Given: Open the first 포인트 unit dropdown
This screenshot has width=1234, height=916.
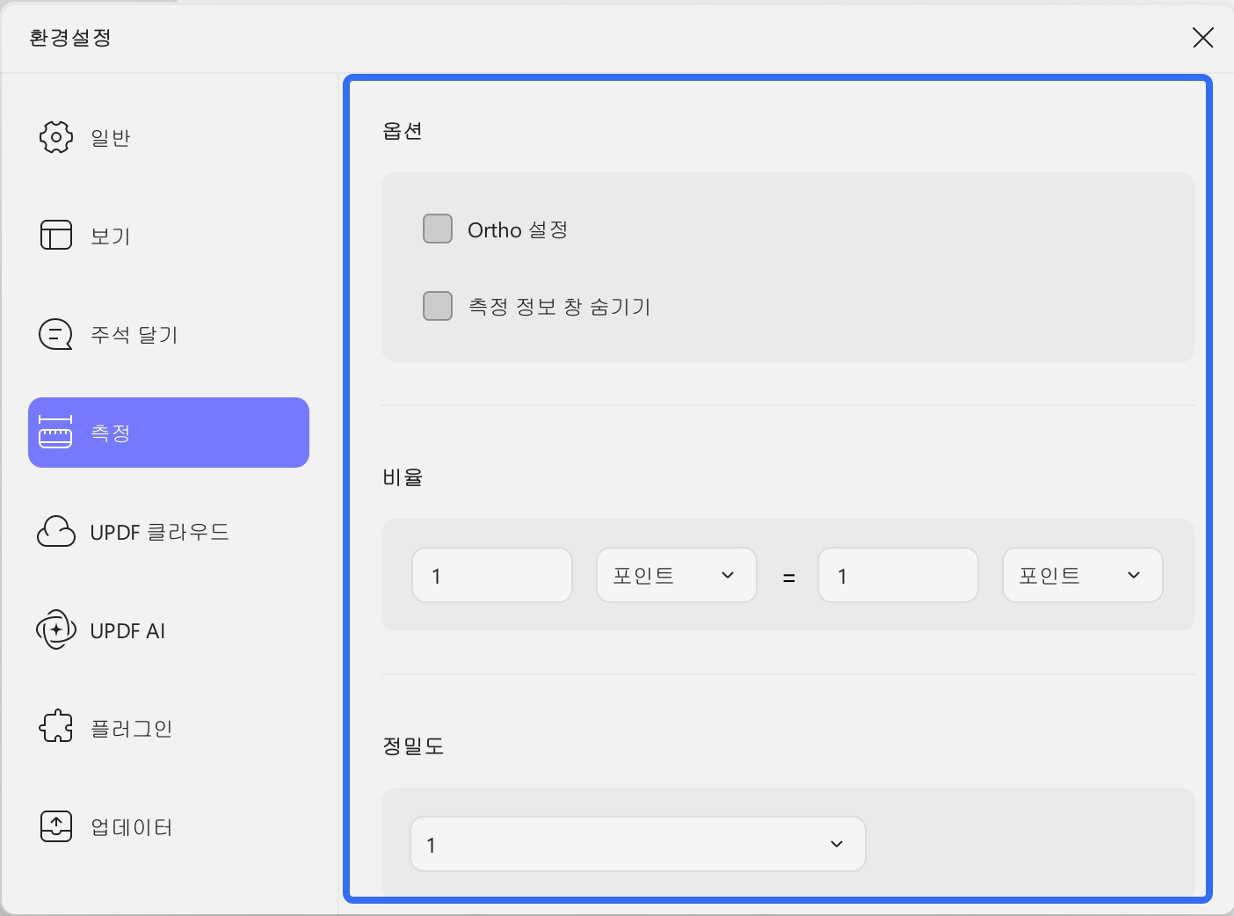Looking at the screenshot, I should (677, 575).
